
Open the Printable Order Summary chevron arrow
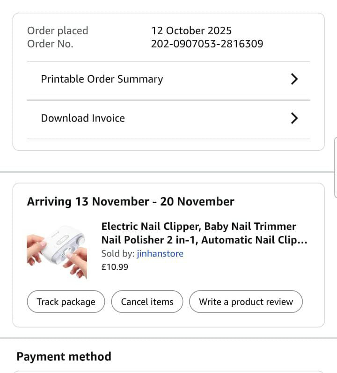(294, 79)
